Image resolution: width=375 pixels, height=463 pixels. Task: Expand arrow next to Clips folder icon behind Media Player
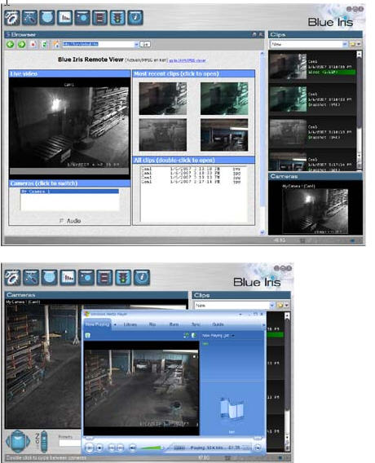click(x=286, y=305)
